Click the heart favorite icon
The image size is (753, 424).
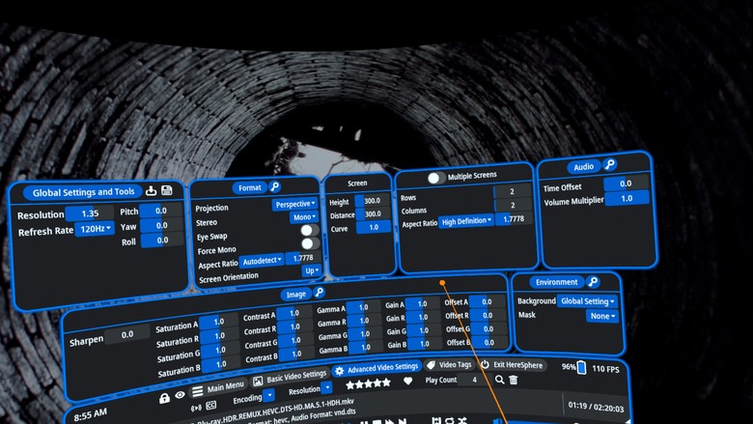tap(407, 381)
